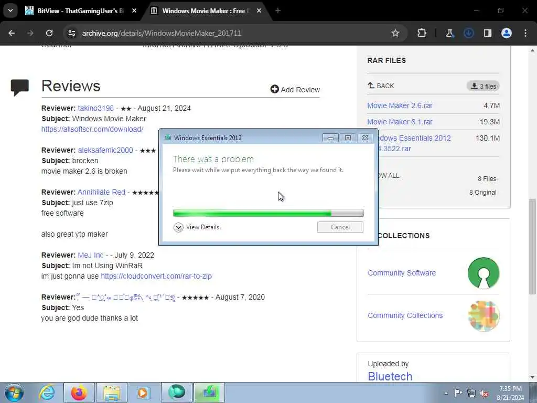Toggle the browser side panel icon

(488, 33)
